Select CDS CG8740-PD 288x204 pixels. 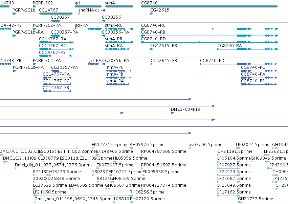pos(238,64)
